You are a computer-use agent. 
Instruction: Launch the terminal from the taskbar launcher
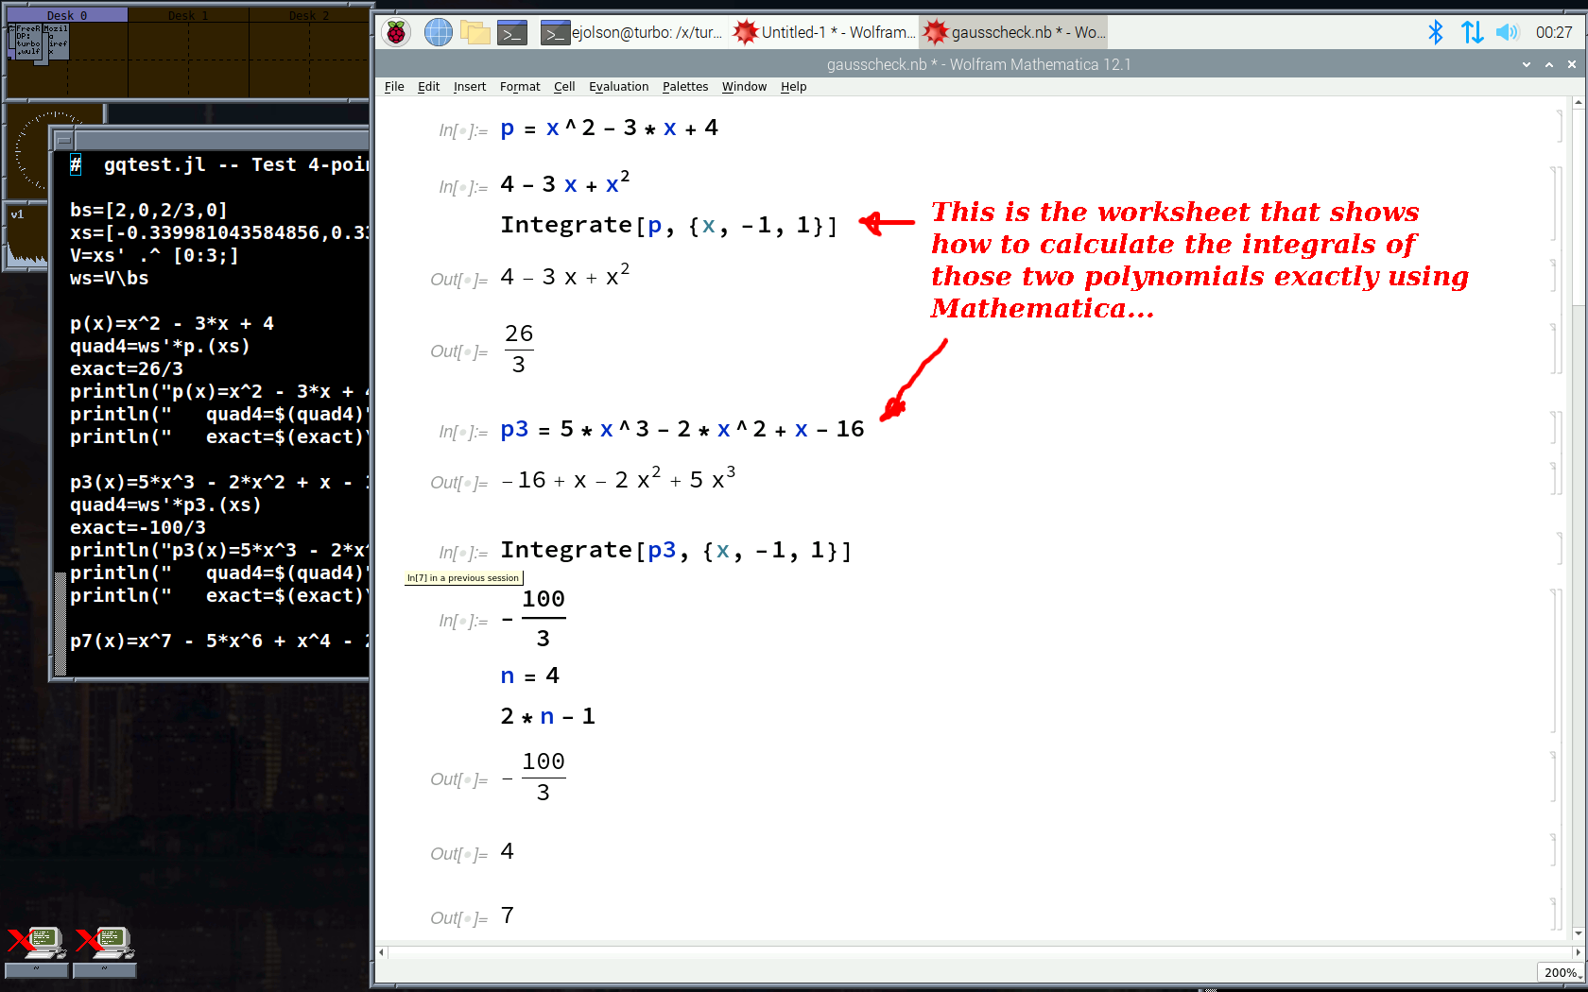coord(511,32)
